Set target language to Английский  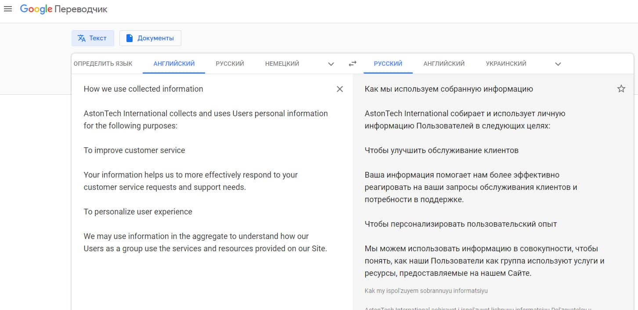[x=444, y=64]
